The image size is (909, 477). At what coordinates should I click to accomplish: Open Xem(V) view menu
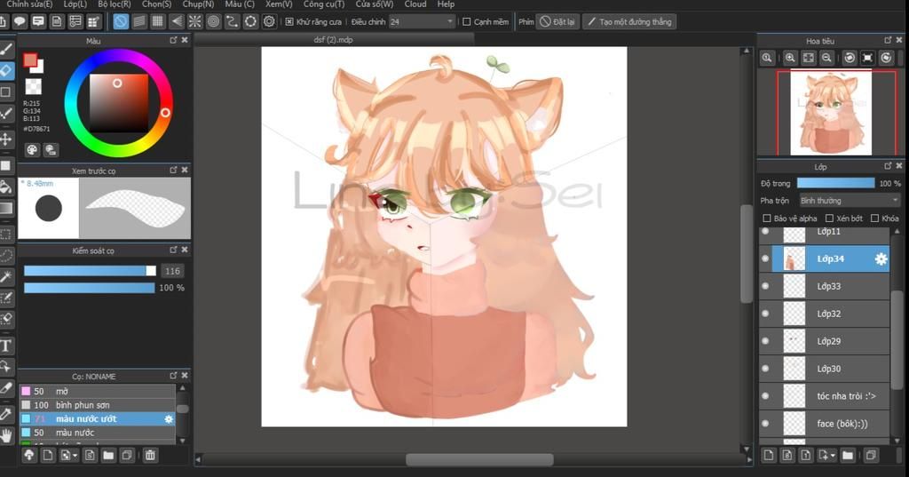(x=279, y=4)
